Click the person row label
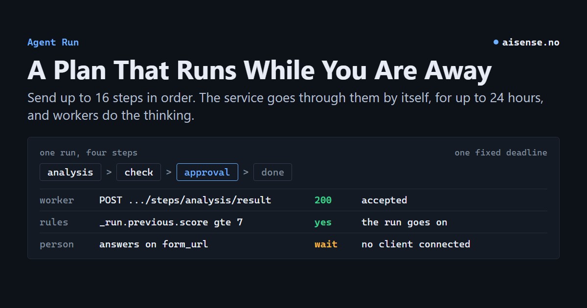The height and width of the screenshot is (308, 587). [x=57, y=244]
